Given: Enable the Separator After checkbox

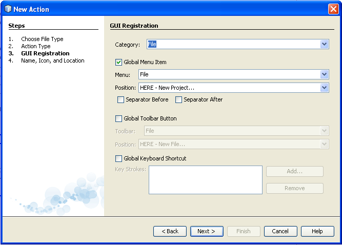Looking at the screenshot, I should [178, 100].
